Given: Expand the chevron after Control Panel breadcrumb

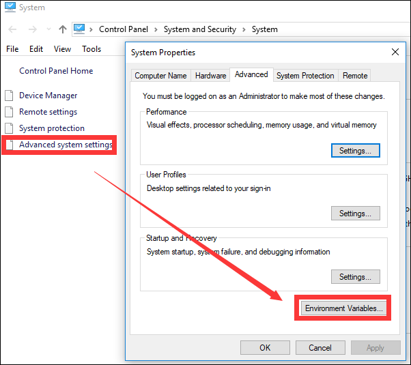Looking at the screenshot, I should click(155, 29).
